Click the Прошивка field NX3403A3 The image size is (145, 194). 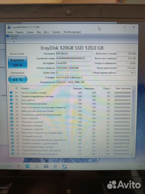pos(74,54)
